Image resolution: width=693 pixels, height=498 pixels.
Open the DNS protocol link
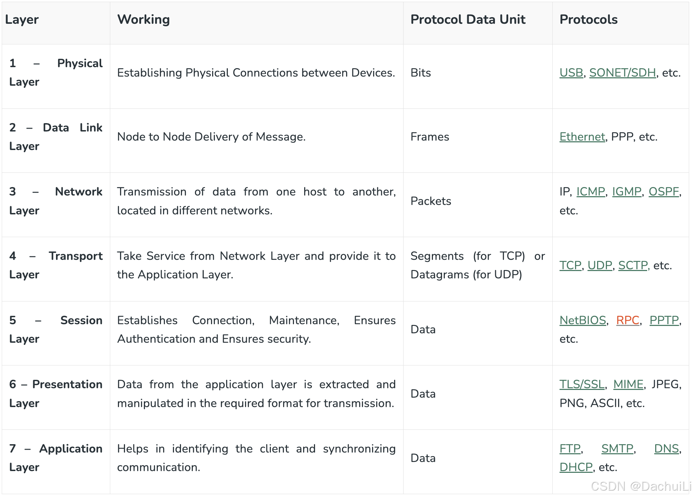(667, 449)
